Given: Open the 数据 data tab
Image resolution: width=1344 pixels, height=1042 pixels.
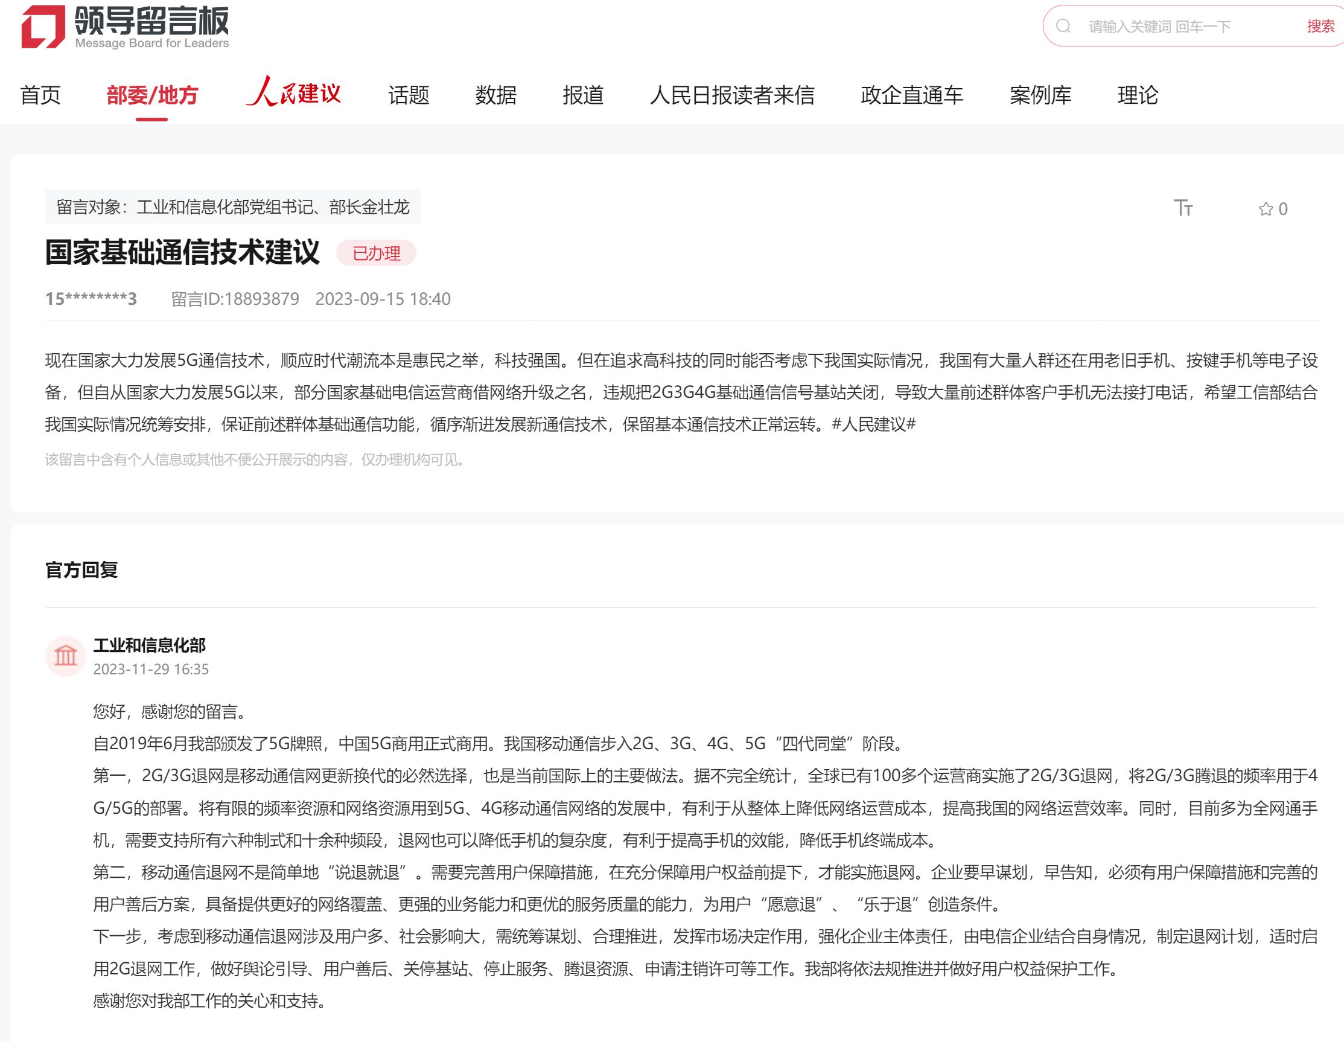Looking at the screenshot, I should (495, 95).
